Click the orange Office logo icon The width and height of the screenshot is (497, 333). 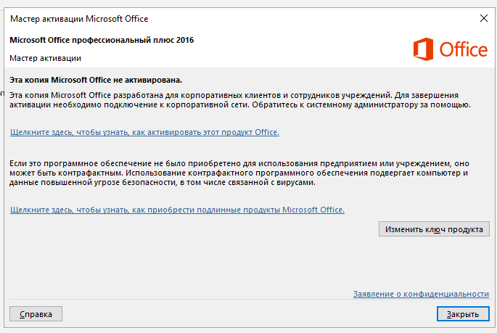pyautogui.click(x=423, y=49)
